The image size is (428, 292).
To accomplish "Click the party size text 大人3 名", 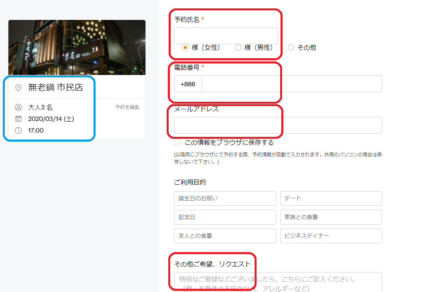I will click(x=40, y=107).
